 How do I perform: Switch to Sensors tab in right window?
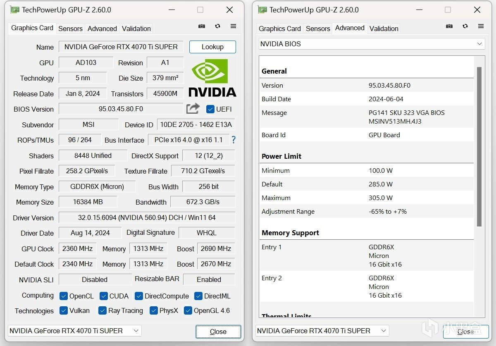pyautogui.click(x=318, y=29)
